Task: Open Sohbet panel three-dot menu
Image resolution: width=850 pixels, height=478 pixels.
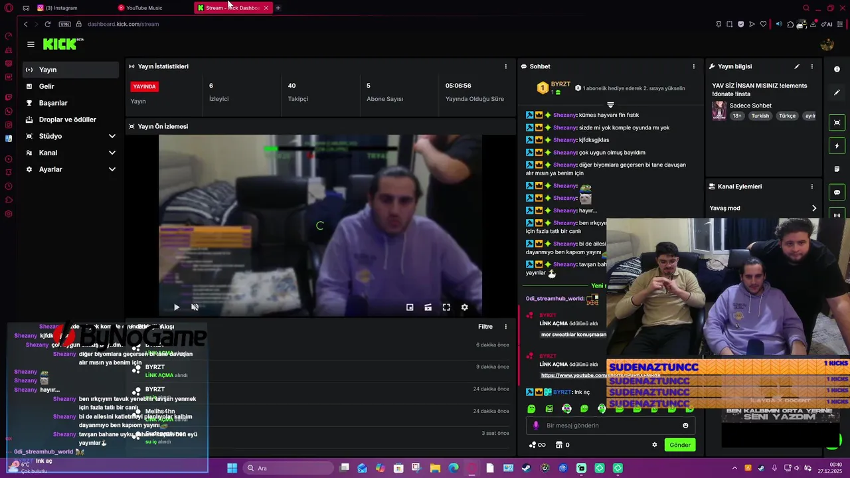Action: [x=694, y=66]
